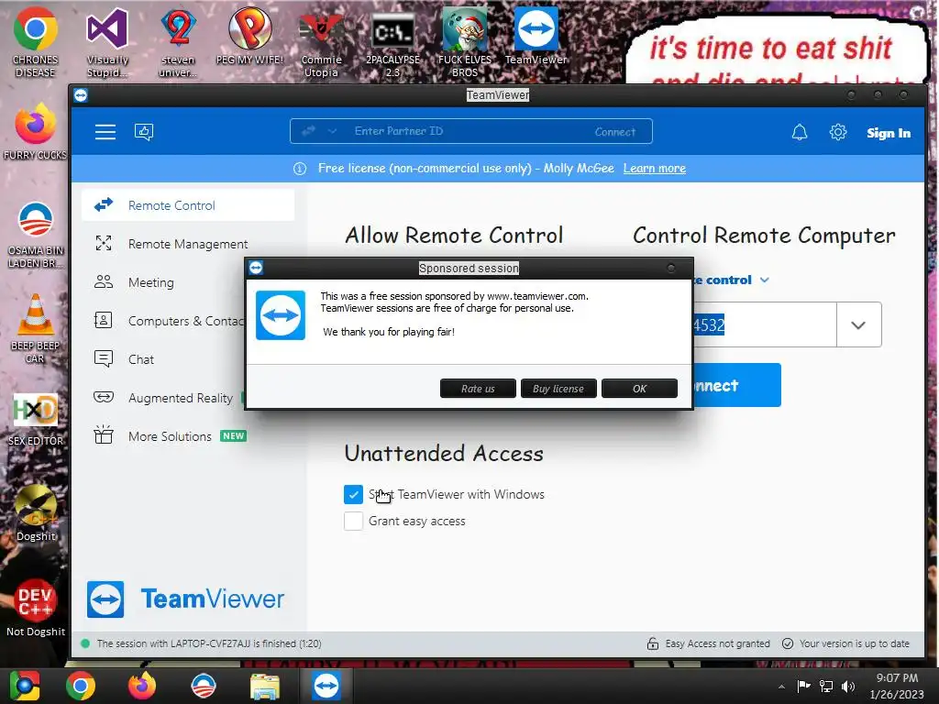Click the TeamViewer logo in Sponsored session dialog
This screenshot has height=704, width=939.
click(281, 315)
